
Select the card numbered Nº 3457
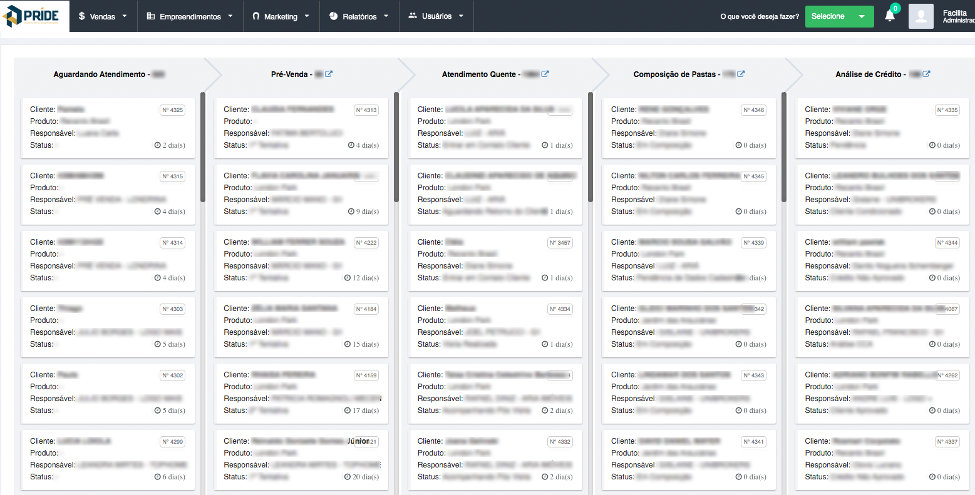(495, 260)
